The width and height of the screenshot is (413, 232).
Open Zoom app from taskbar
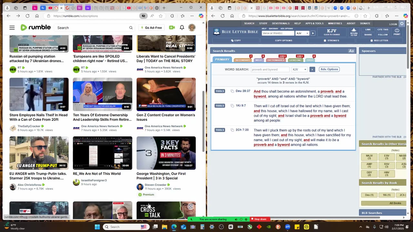pyautogui.click(x=287, y=227)
